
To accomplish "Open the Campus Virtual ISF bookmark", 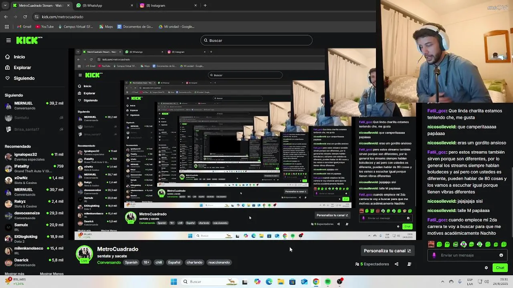I will (75, 27).
